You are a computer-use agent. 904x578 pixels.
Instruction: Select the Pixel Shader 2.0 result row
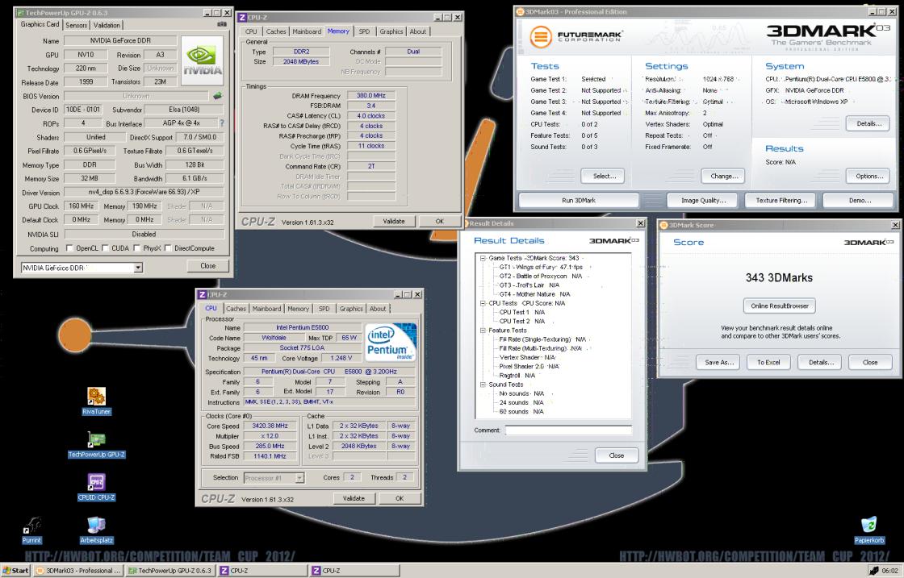[528, 366]
